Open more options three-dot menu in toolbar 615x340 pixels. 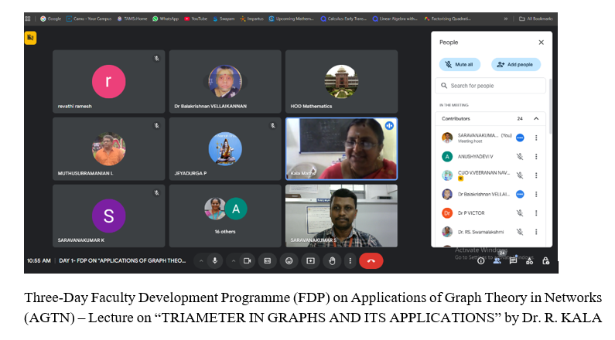[350, 261]
